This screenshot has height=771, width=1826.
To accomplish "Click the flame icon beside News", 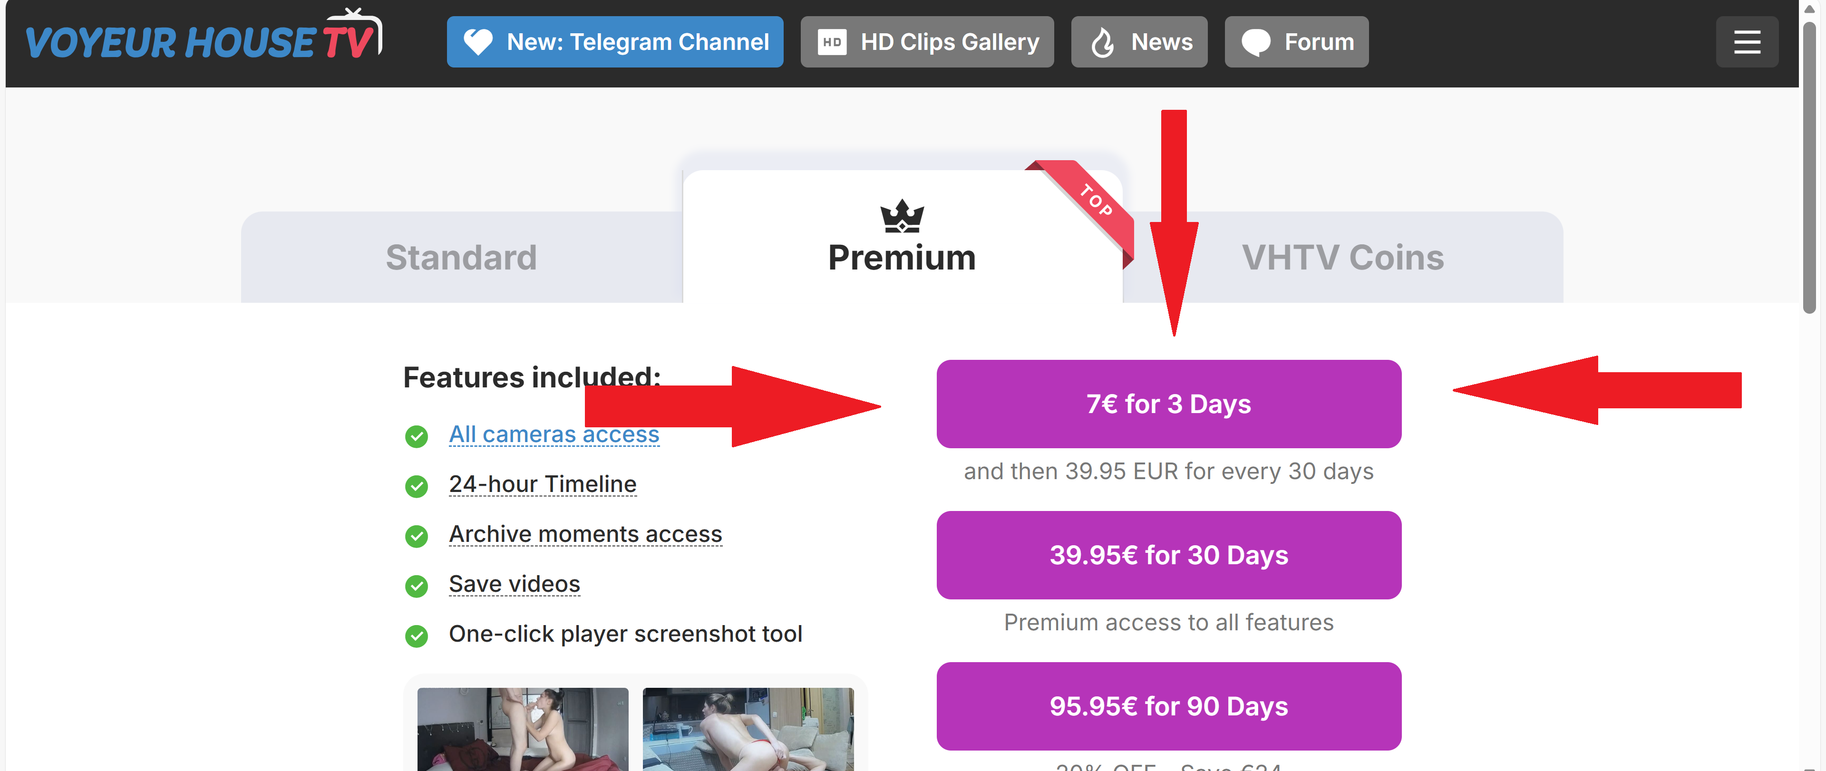I will [1102, 42].
